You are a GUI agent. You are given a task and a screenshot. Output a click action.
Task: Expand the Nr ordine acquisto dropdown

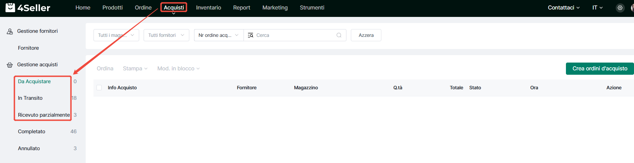[x=219, y=35]
